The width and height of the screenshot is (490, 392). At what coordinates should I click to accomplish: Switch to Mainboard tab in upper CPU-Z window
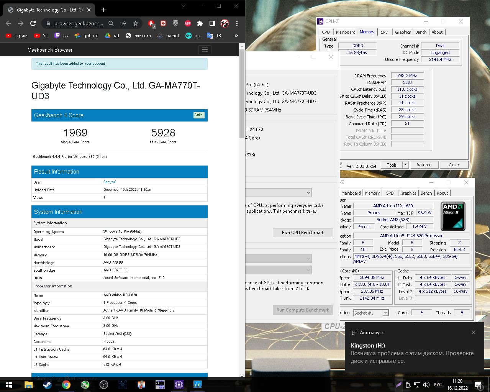tap(346, 32)
